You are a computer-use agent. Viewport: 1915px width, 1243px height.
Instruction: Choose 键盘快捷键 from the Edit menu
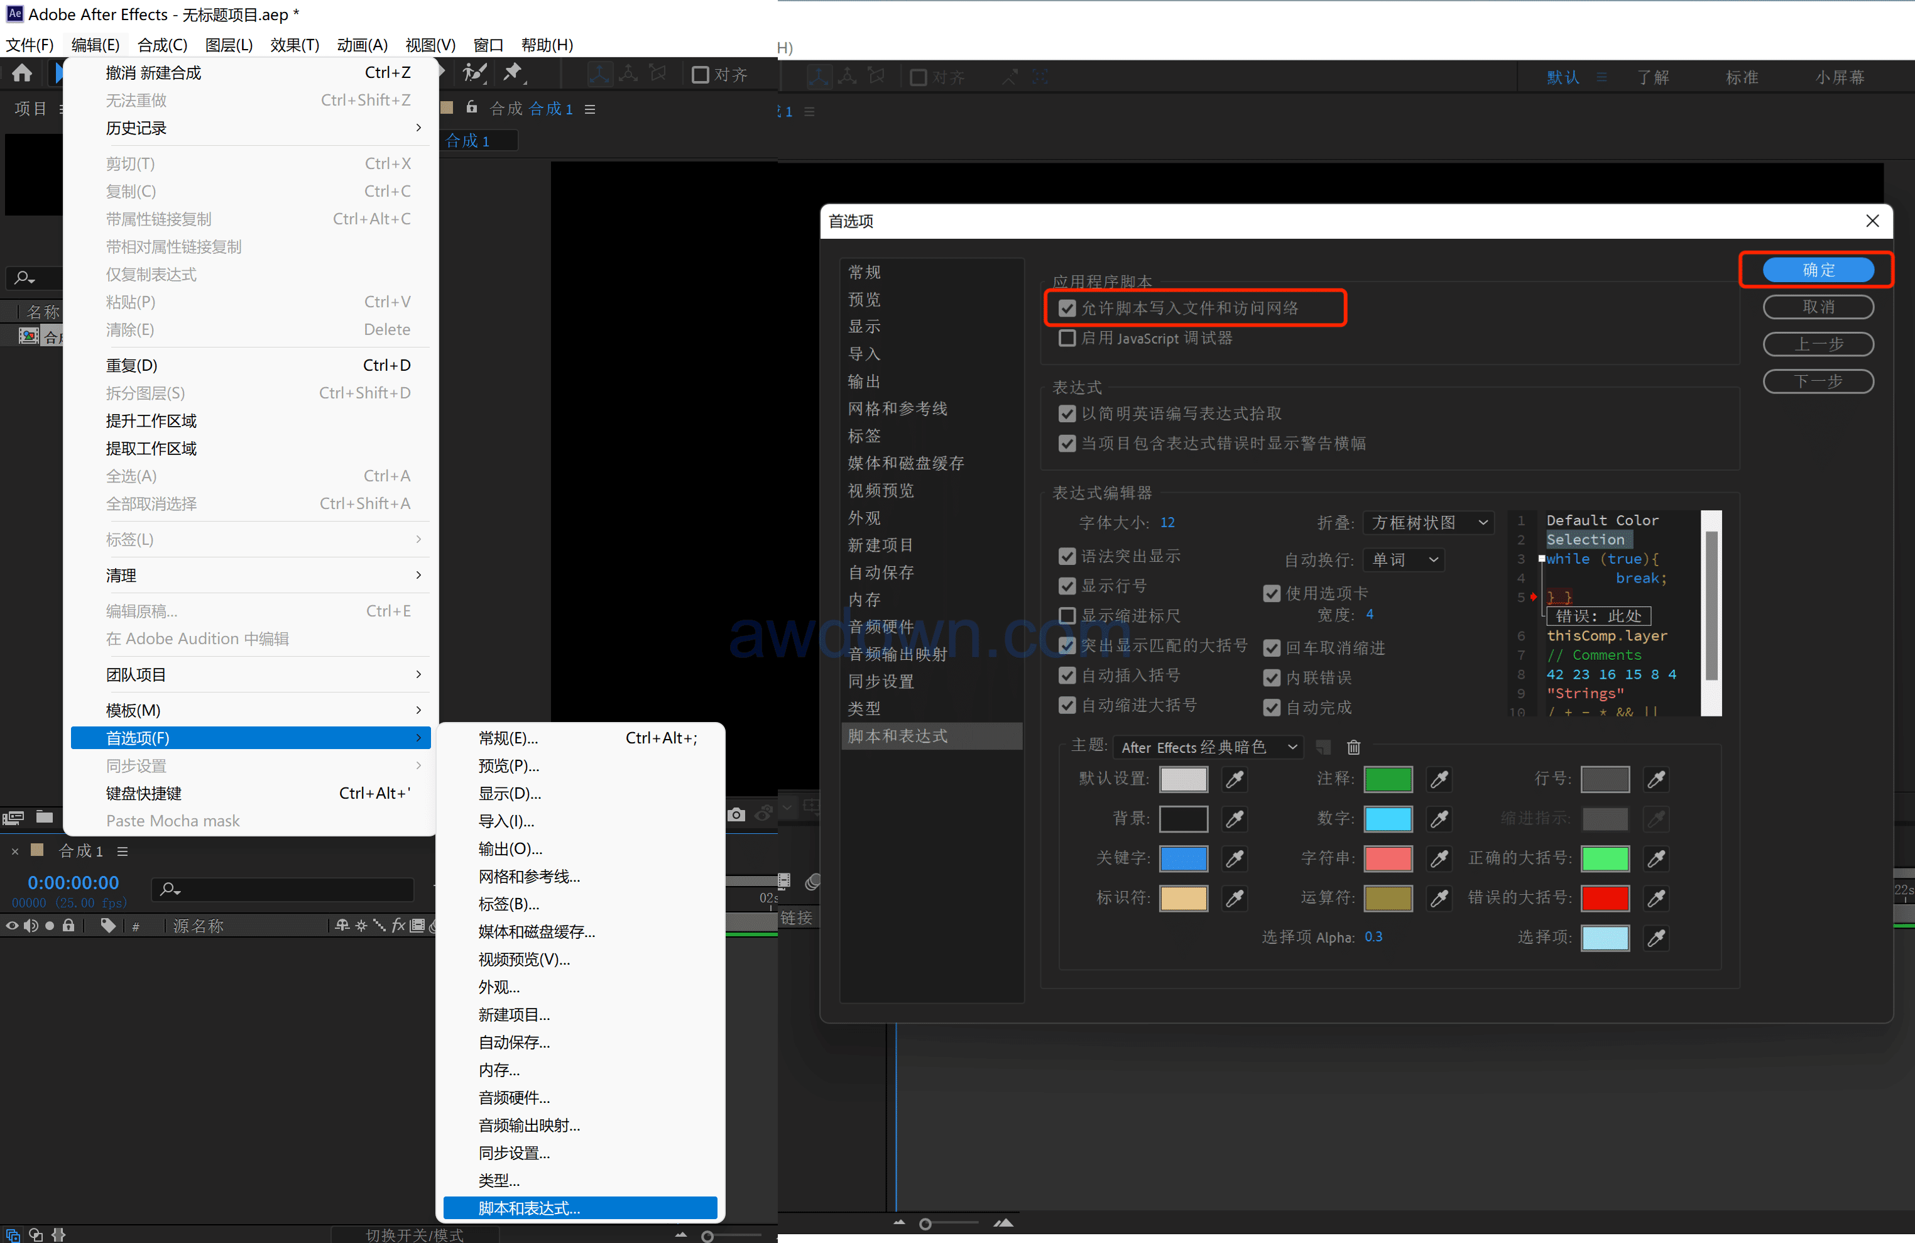[144, 792]
